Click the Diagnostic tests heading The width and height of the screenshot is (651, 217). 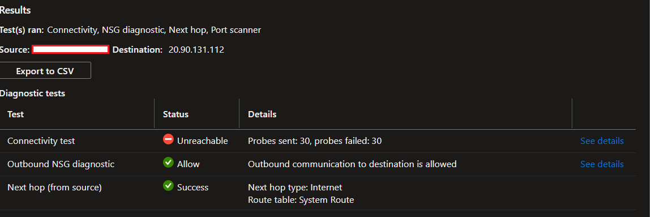pos(32,93)
